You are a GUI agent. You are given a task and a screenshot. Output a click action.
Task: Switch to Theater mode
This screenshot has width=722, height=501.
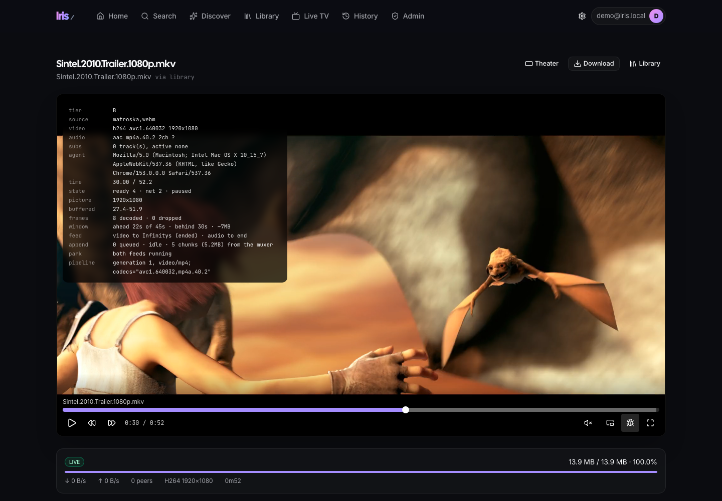pyautogui.click(x=541, y=64)
